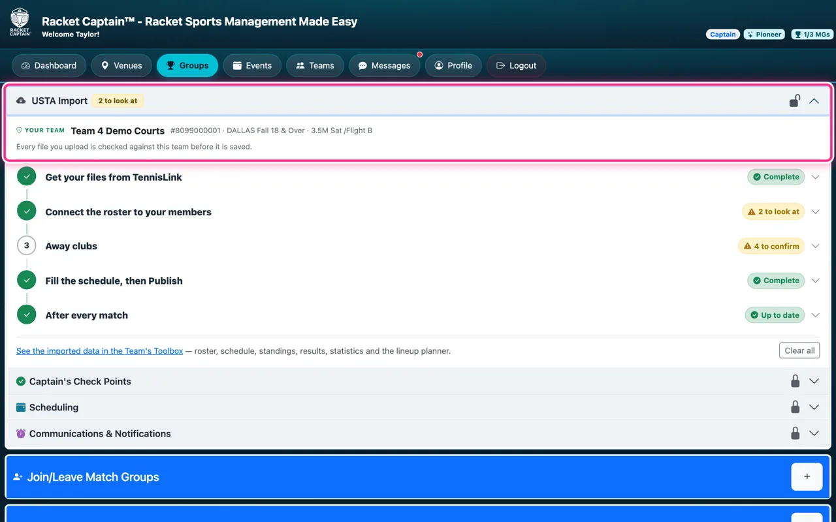Image resolution: width=836 pixels, height=522 pixels.
Task: Click the Pioneer badge in header
Action: pyautogui.click(x=764, y=35)
